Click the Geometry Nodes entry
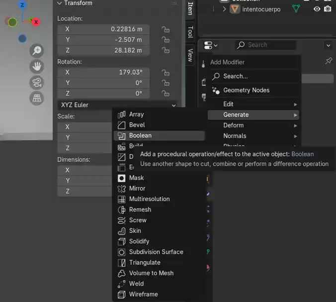 [x=253, y=90]
